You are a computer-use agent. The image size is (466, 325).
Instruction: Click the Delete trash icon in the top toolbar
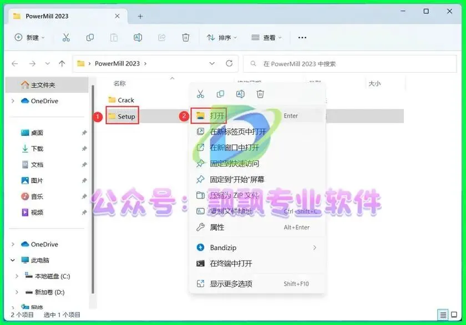point(186,37)
